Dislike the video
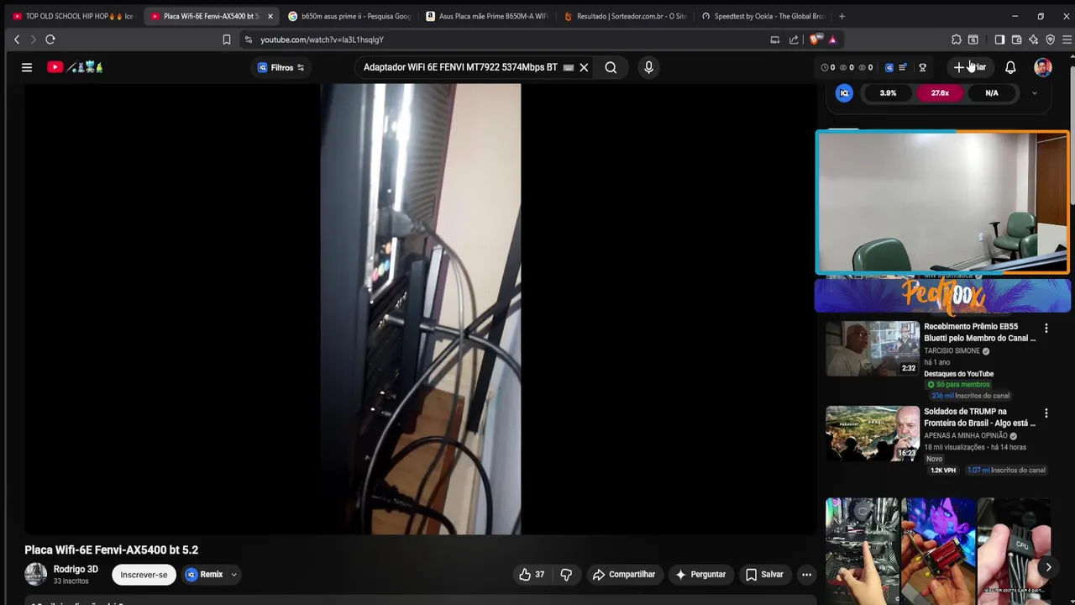The width and height of the screenshot is (1075, 605). [566, 575]
